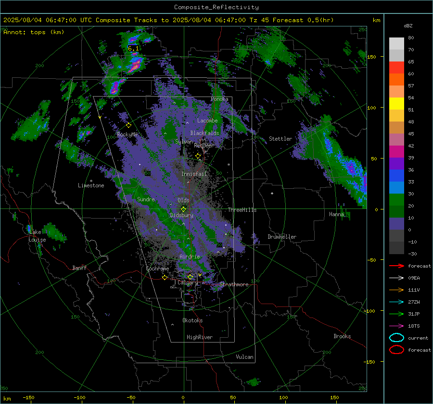Click the 'Annot: tops (km)' label
Viewport: 433px width, 404px height.
(34, 32)
